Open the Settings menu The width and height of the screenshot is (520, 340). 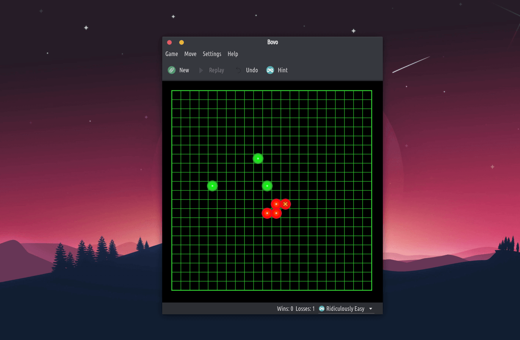212,54
